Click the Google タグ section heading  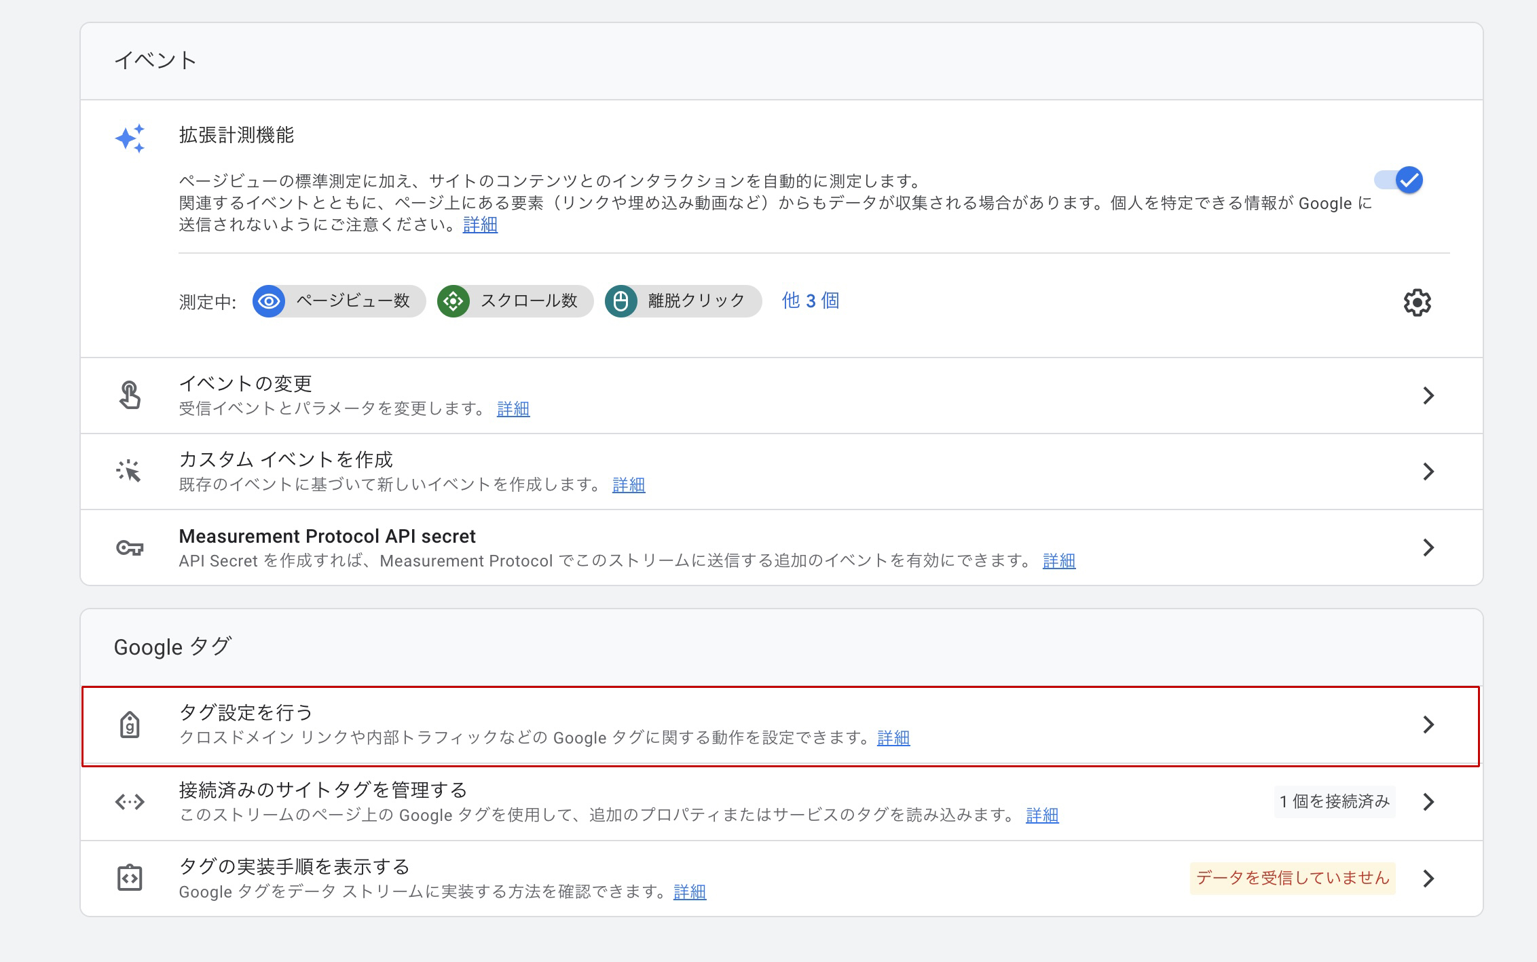point(173,647)
